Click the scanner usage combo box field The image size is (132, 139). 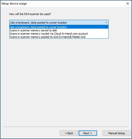click(x=59, y=23)
